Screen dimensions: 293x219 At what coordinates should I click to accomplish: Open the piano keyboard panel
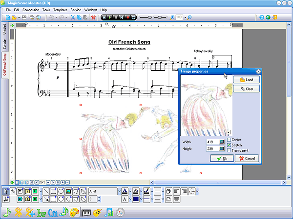pos(86,213)
